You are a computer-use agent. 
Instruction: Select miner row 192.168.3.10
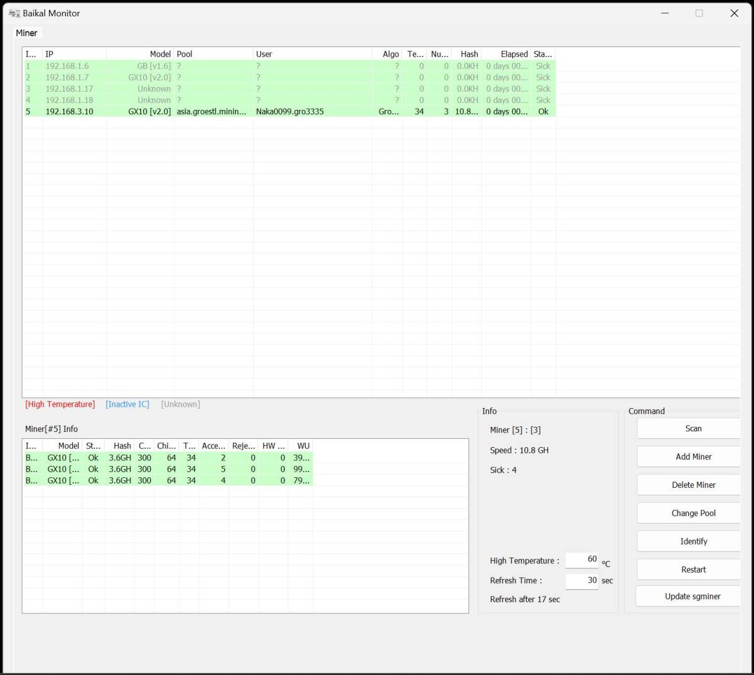(289, 111)
